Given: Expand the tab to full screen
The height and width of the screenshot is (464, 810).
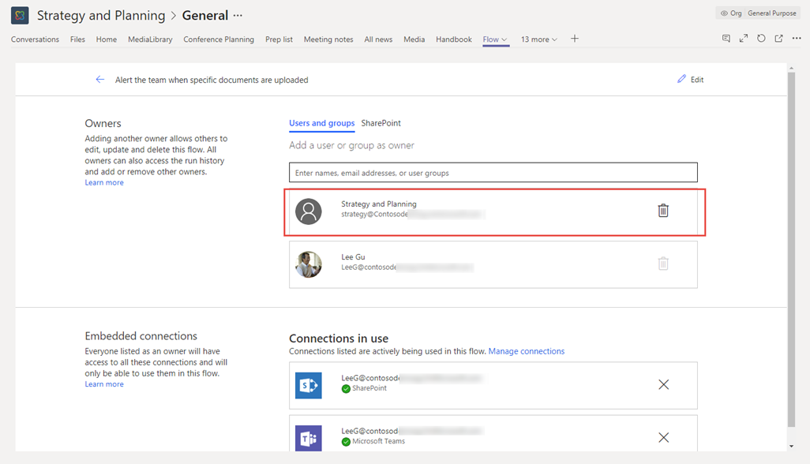Looking at the screenshot, I should [744, 39].
